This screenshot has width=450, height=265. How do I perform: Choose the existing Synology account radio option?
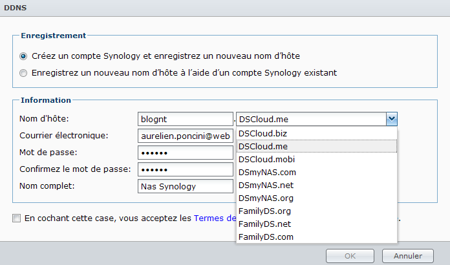click(24, 73)
